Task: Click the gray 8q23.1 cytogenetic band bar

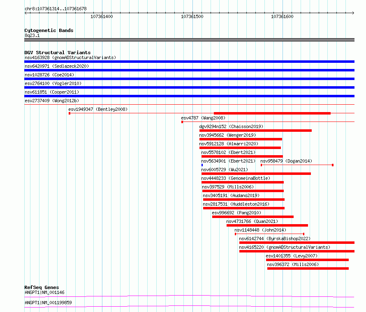Action: 189,40
